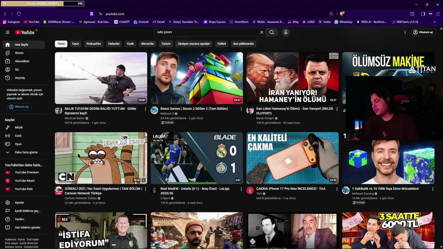Open the YouTube hamburger guide menu
This screenshot has height=249, width=443.
coord(8,32)
